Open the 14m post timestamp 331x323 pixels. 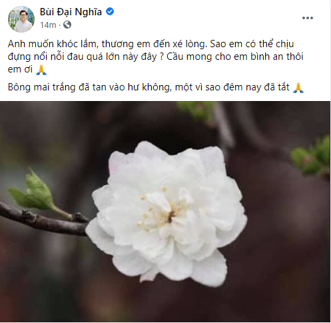coord(48,25)
